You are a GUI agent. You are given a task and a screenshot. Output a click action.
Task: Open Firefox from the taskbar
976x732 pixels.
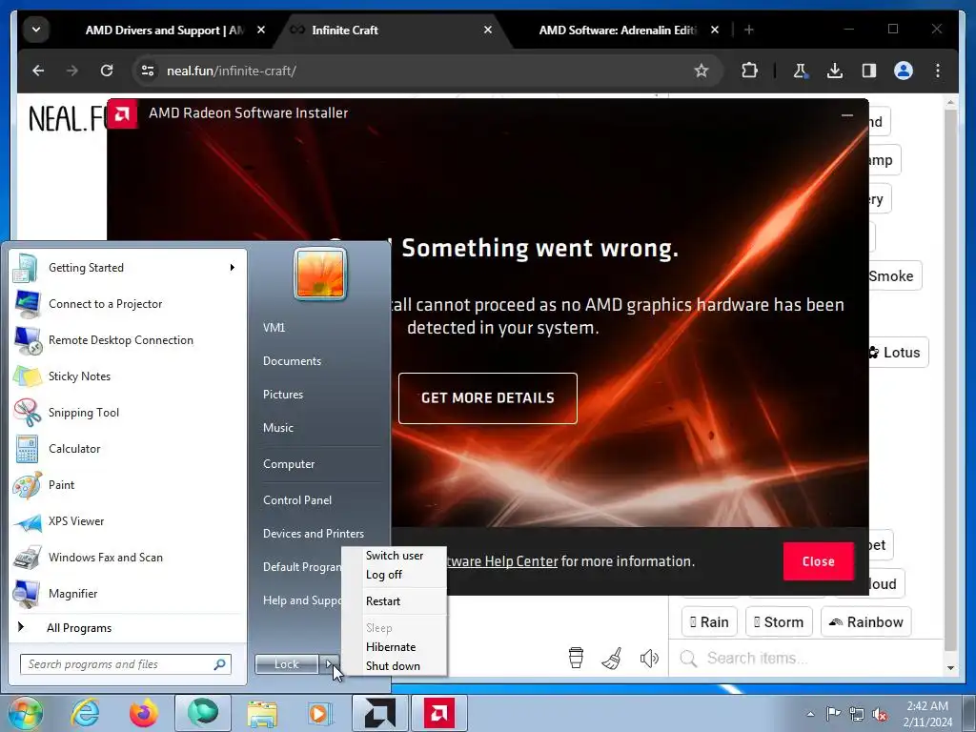(x=144, y=713)
